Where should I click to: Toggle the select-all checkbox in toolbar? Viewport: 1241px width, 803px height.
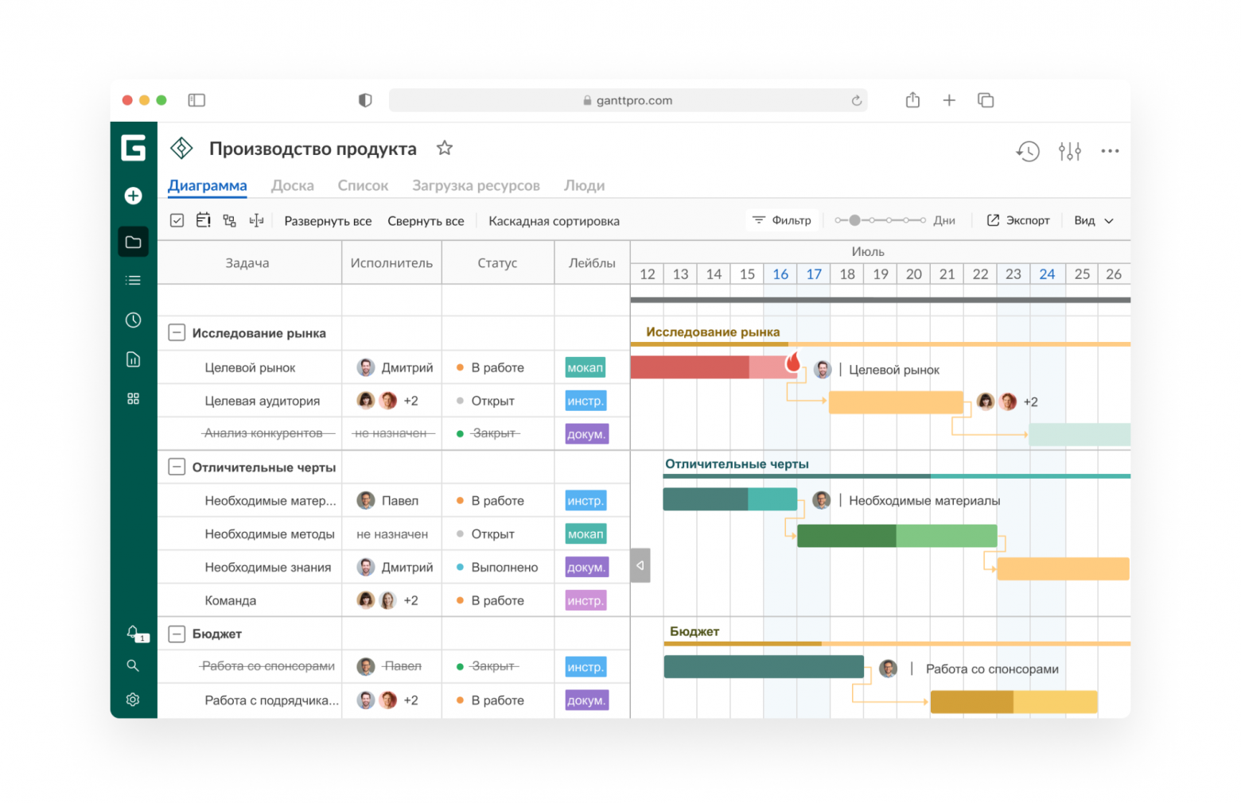point(177,220)
